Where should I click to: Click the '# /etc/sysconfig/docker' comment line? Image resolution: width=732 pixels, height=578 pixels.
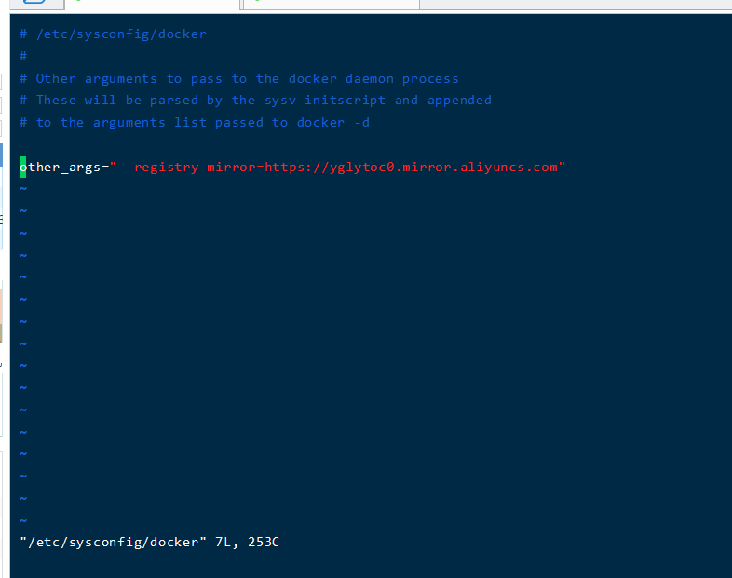113,34
